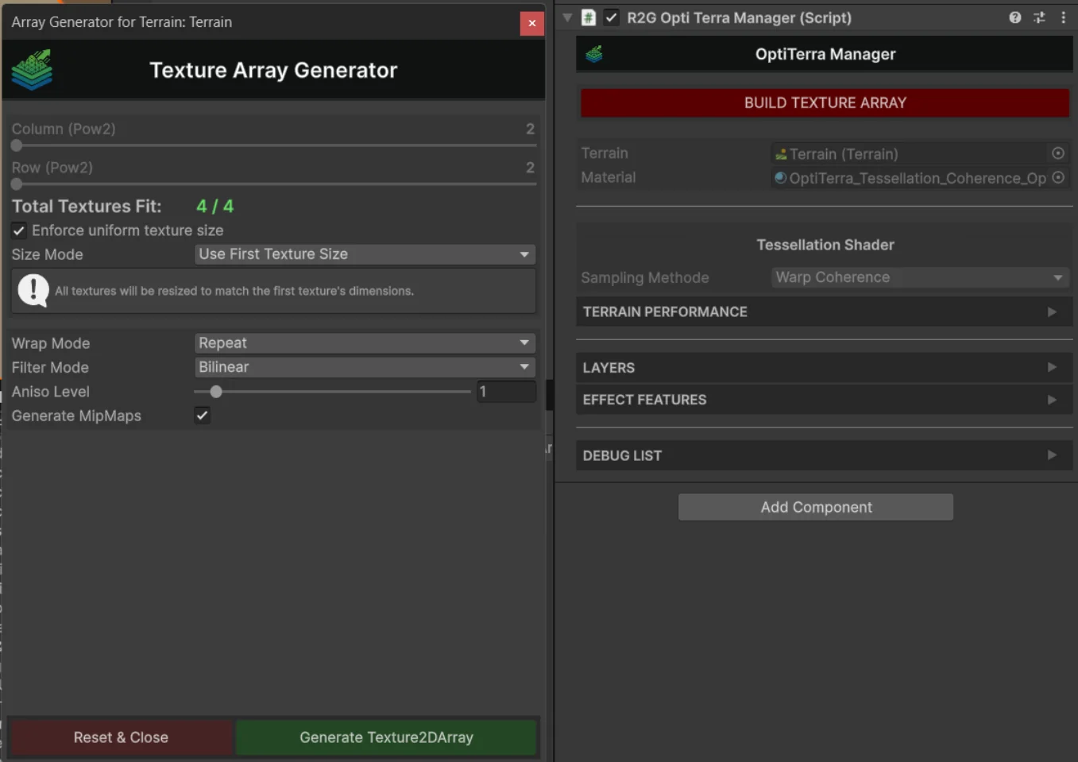
Task: Click the green '4 / 4' value
Action: [x=214, y=207]
